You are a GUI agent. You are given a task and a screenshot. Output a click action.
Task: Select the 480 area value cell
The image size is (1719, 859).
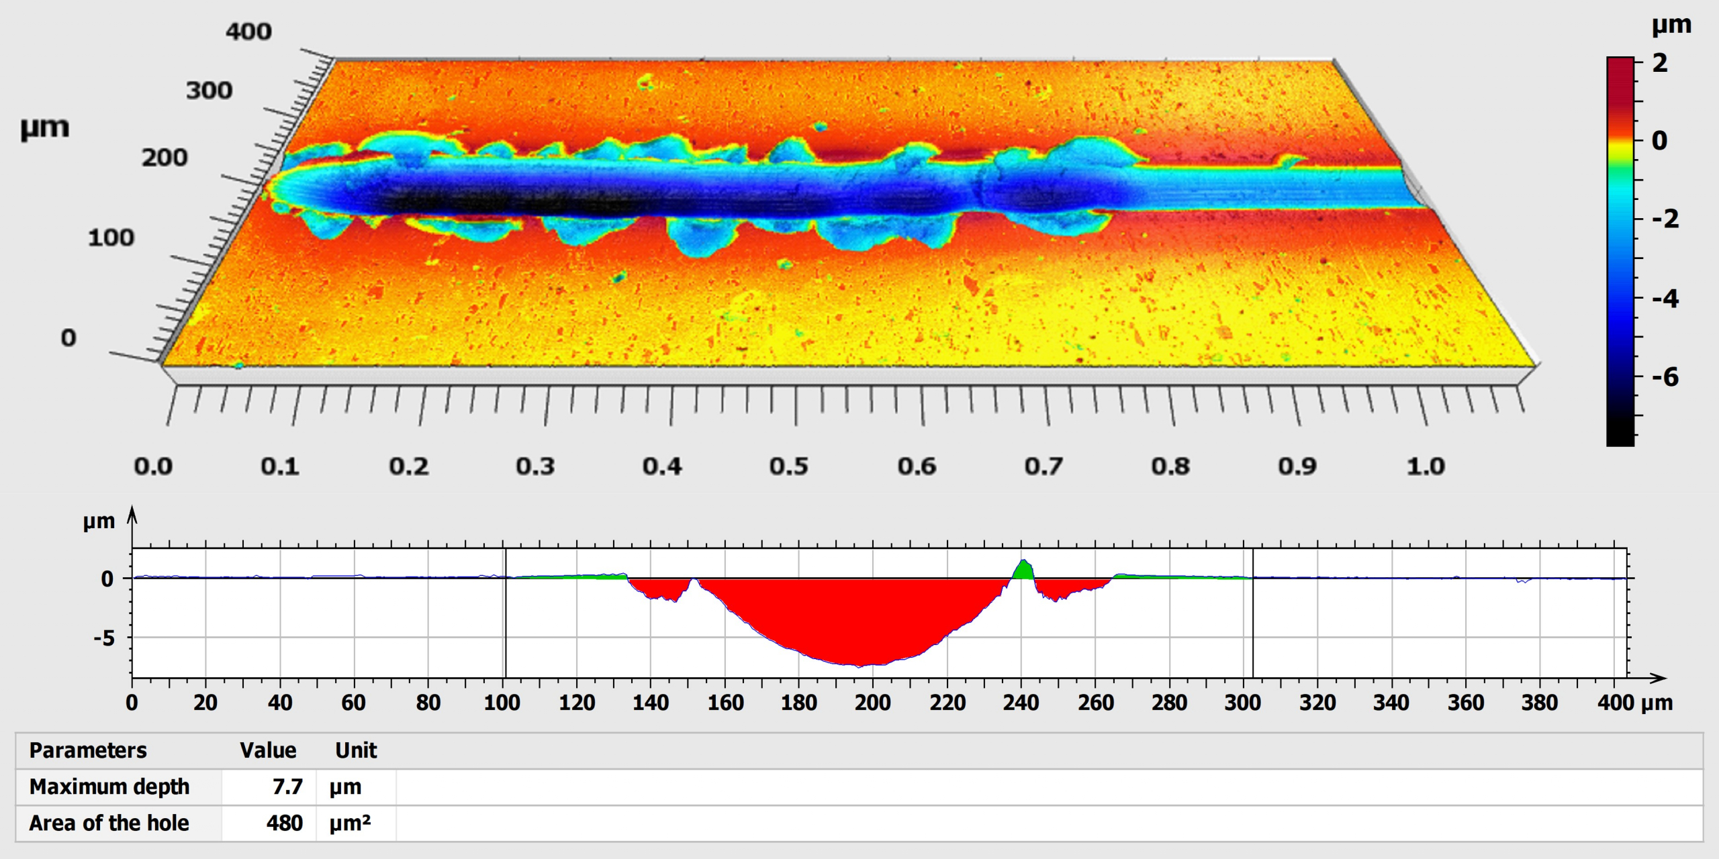pos(285,823)
